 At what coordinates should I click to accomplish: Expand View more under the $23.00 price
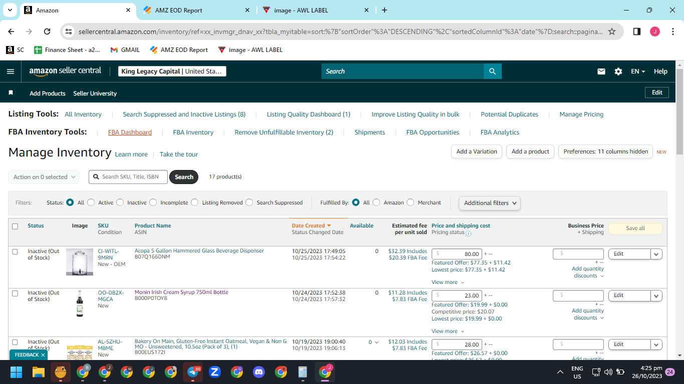point(448,331)
